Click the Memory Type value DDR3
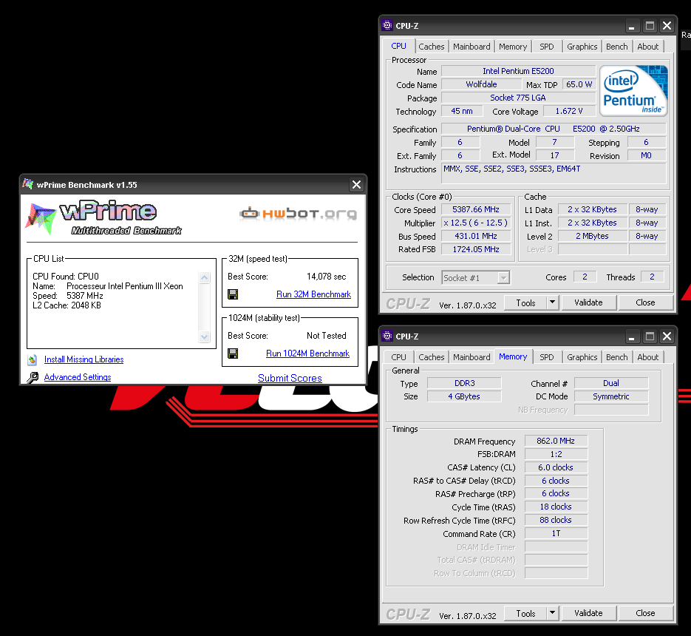This screenshot has width=691, height=636. [465, 383]
